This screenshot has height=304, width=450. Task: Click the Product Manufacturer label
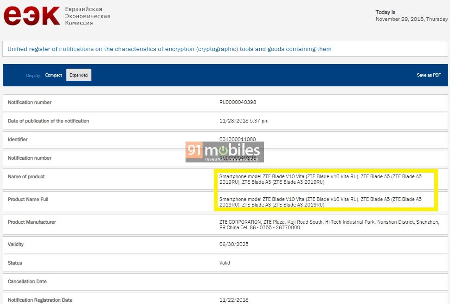[x=32, y=222]
